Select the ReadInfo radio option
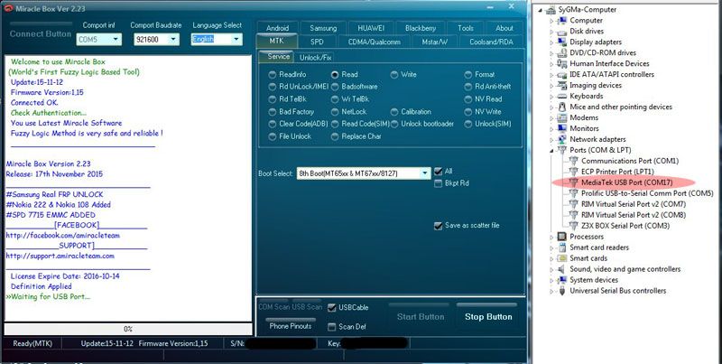Viewport: 722px width, 364px height. [x=273, y=75]
